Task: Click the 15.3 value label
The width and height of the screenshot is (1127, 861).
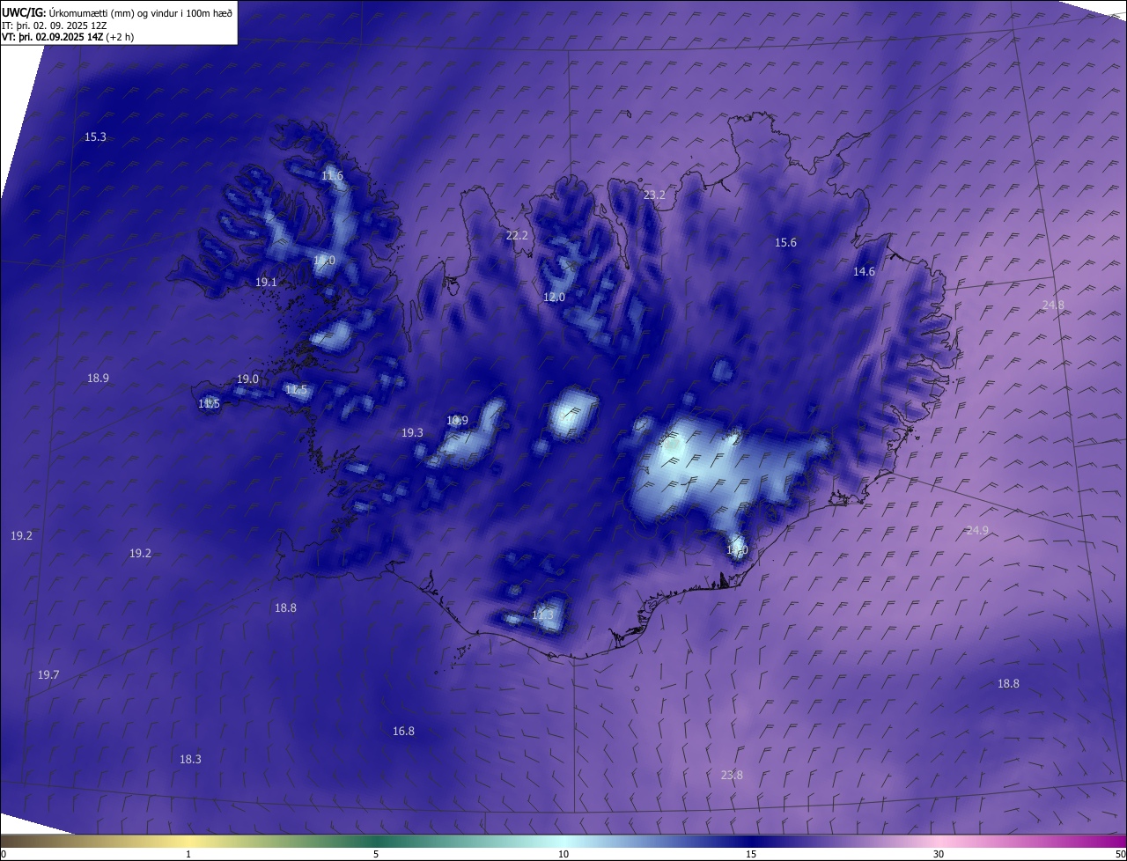Action: click(x=95, y=136)
